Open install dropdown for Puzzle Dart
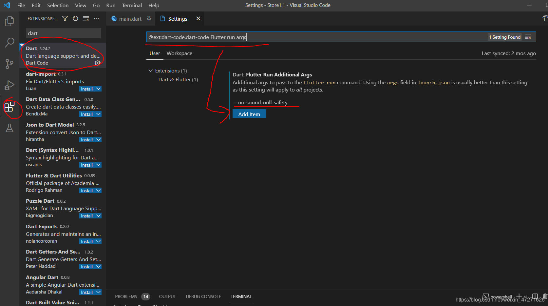 pyautogui.click(x=98, y=216)
